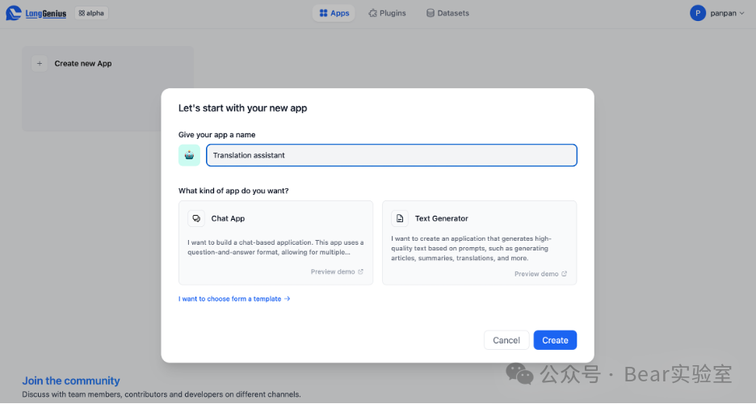
Task: Click the Plugins puzzle icon
Action: tap(372, 13)
